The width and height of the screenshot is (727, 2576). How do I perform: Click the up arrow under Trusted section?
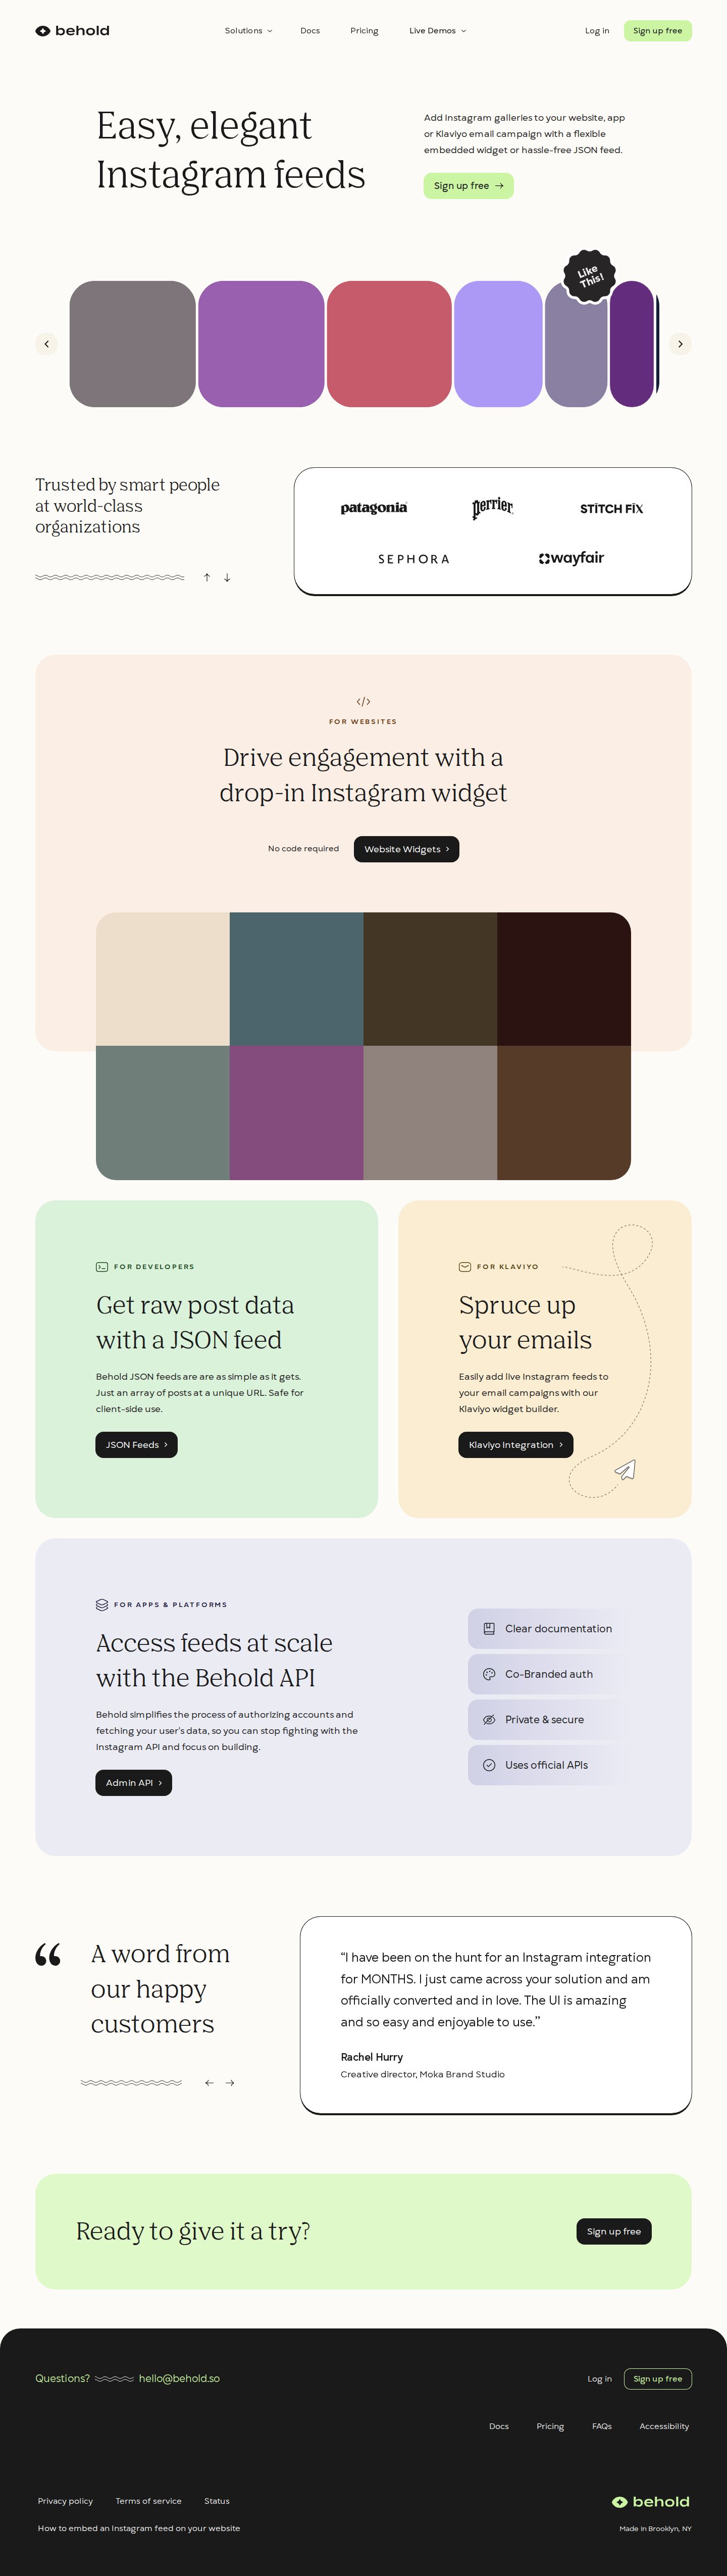point(207,577)
